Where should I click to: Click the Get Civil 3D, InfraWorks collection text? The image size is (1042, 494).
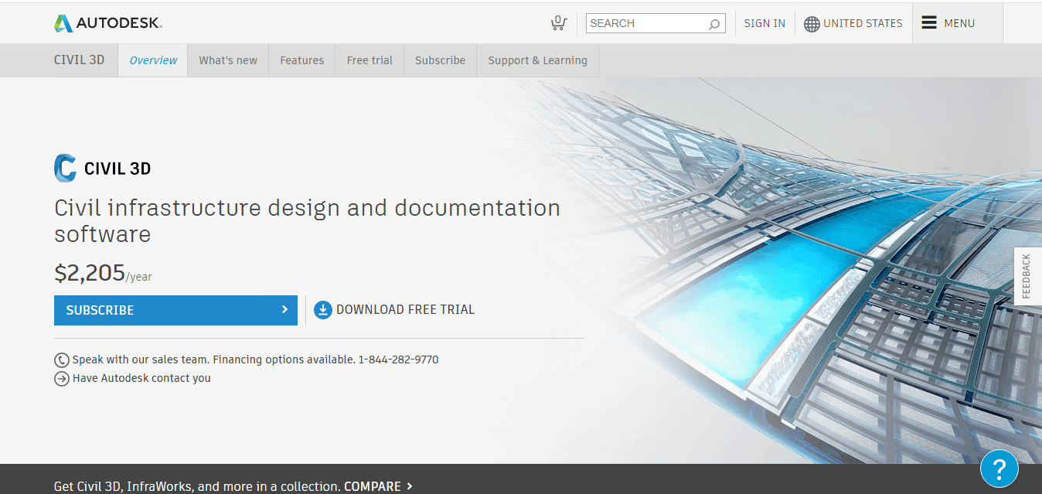point(197,486)
